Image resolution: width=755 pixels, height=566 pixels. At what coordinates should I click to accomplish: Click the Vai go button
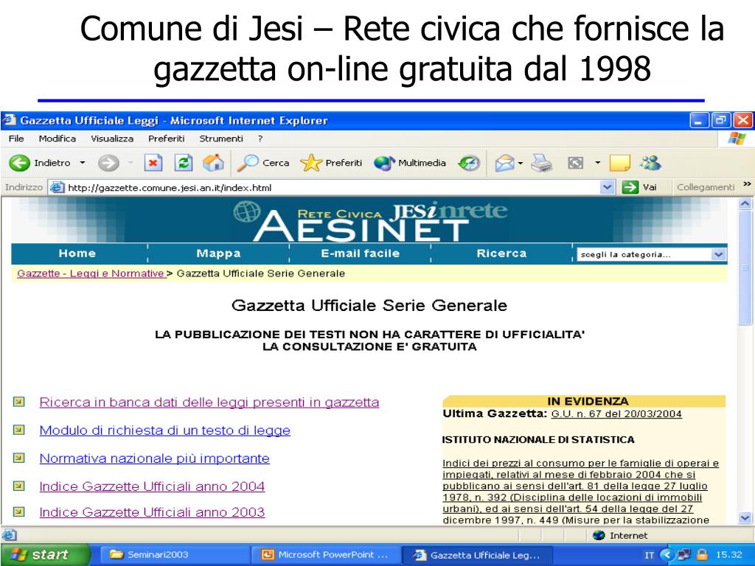(x=639, y=186)
